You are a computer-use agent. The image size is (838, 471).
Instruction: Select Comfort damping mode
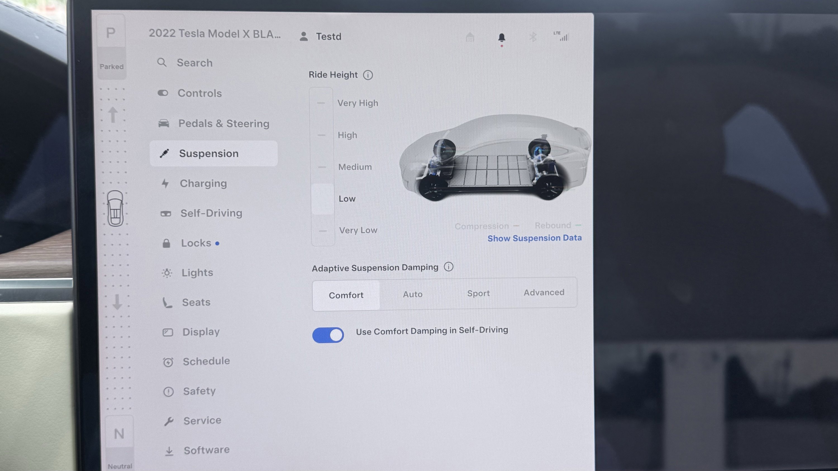click(x=346, y=295)
